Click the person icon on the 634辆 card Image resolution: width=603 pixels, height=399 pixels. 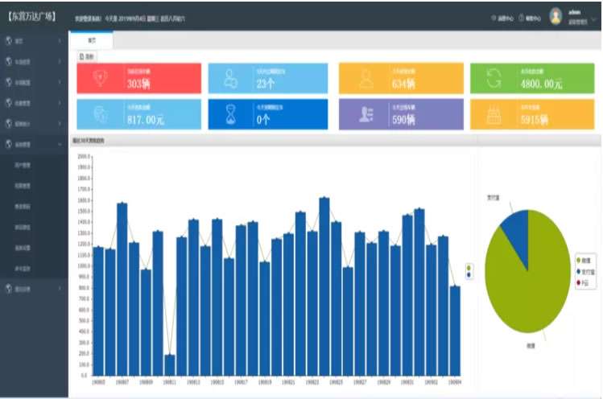[x=366, y=79]
